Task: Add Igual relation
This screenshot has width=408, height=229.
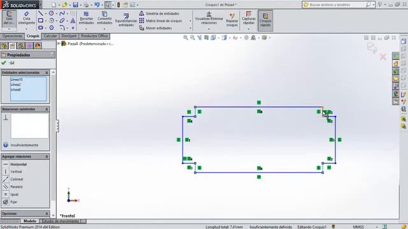Action: 14,195
